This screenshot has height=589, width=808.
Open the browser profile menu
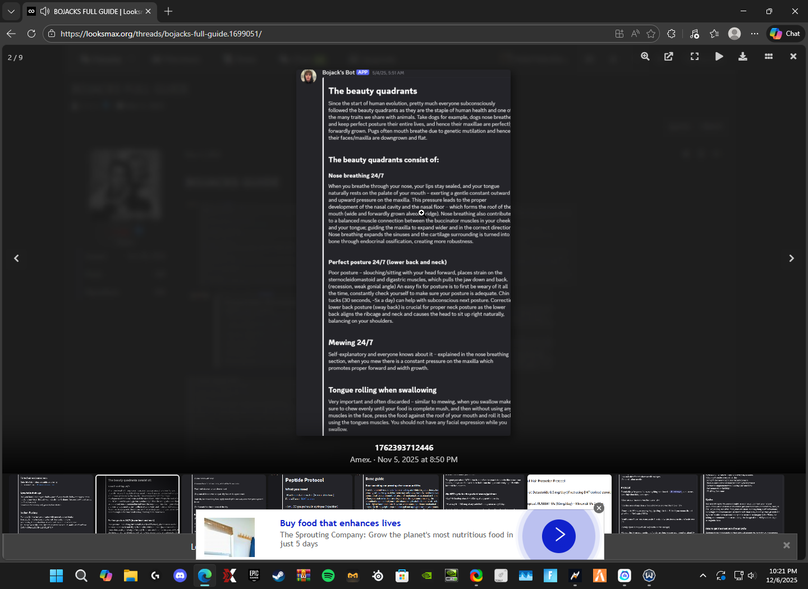[734, 34]
